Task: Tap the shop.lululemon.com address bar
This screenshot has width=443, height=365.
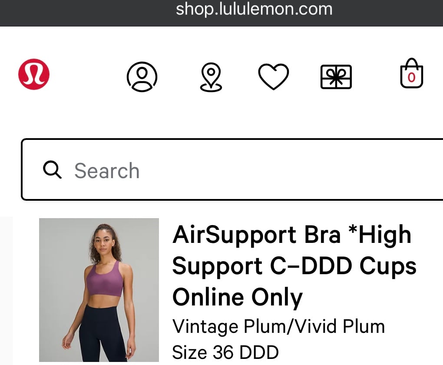Action: (254, 9)
